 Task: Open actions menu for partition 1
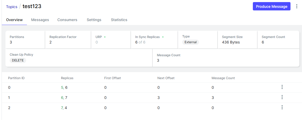point(282,97)
